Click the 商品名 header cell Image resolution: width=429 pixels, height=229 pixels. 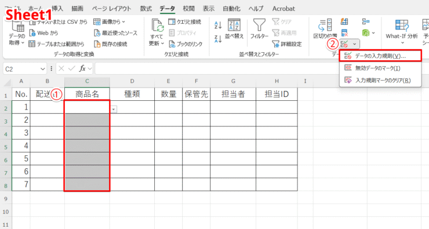pyautogui.click(x=87, y=94)
